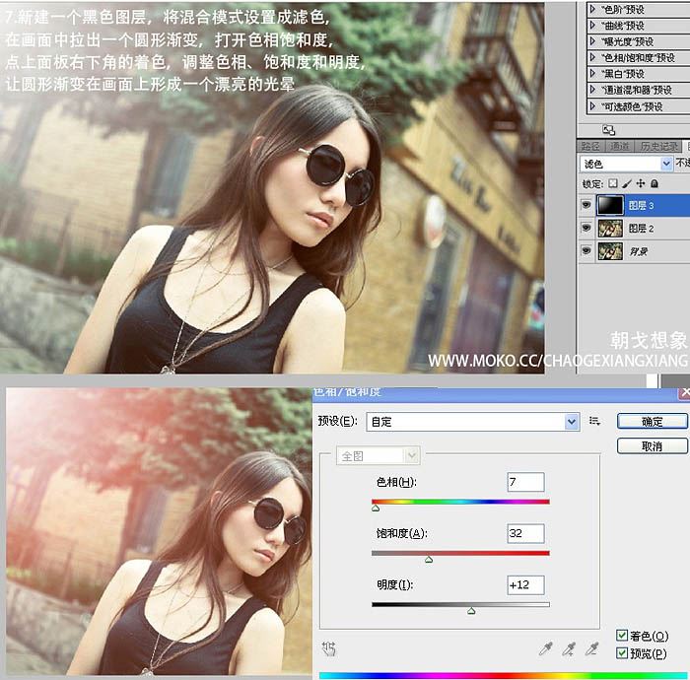The image size is (690, 680).
Task: Open the 预设 preset dropdown
Action: pyautogui.click(x=572, y=421)
